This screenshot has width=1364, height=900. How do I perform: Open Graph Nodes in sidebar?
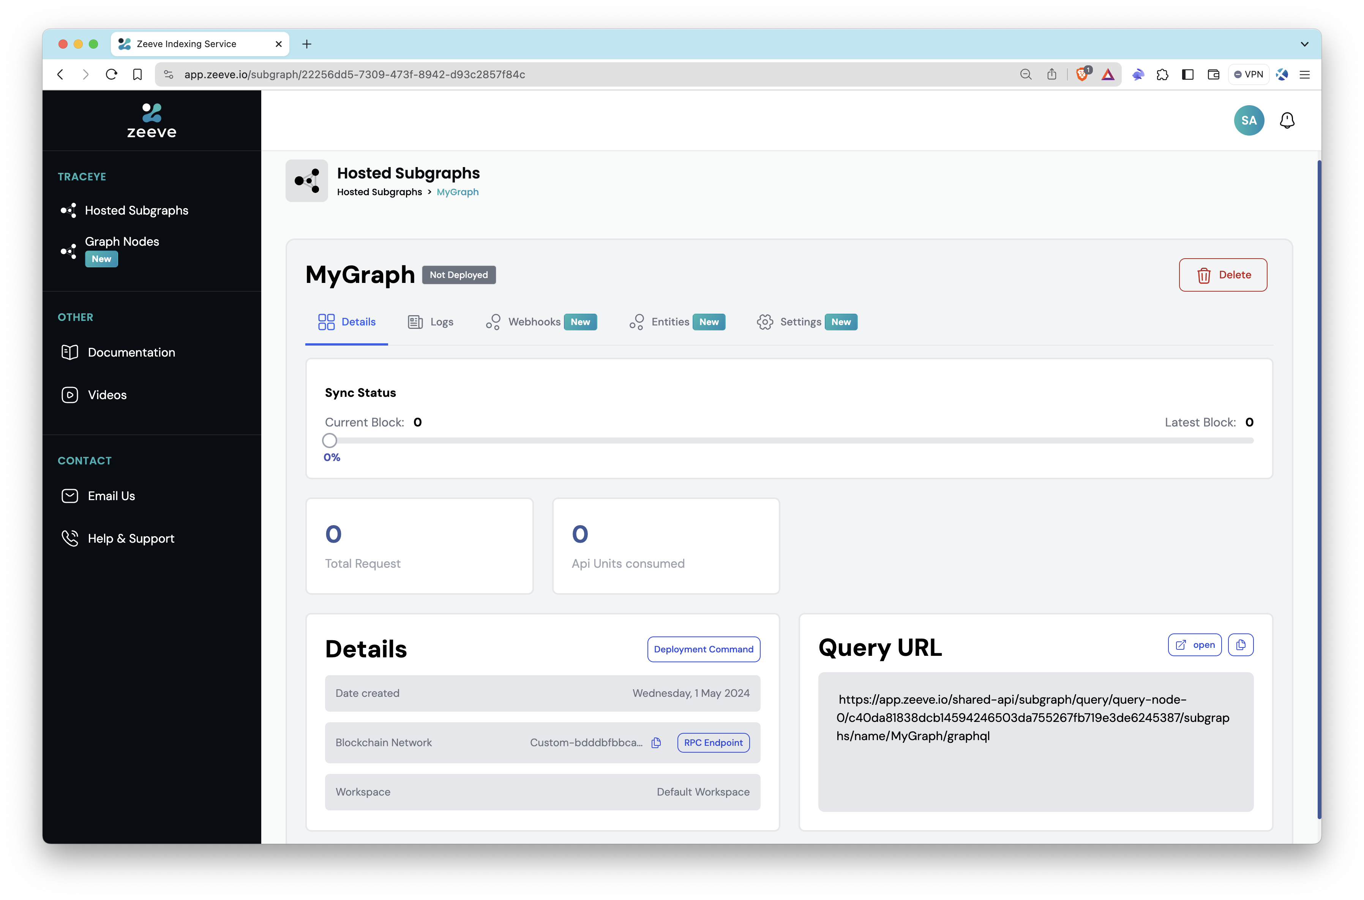pyautogui.click(x=122, y=242)
